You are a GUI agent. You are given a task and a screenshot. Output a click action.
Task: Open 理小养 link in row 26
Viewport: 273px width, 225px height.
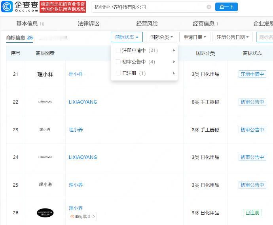(x=76, y=208)
